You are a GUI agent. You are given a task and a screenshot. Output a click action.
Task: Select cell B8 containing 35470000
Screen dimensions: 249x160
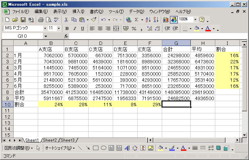(x=51, y=92)
